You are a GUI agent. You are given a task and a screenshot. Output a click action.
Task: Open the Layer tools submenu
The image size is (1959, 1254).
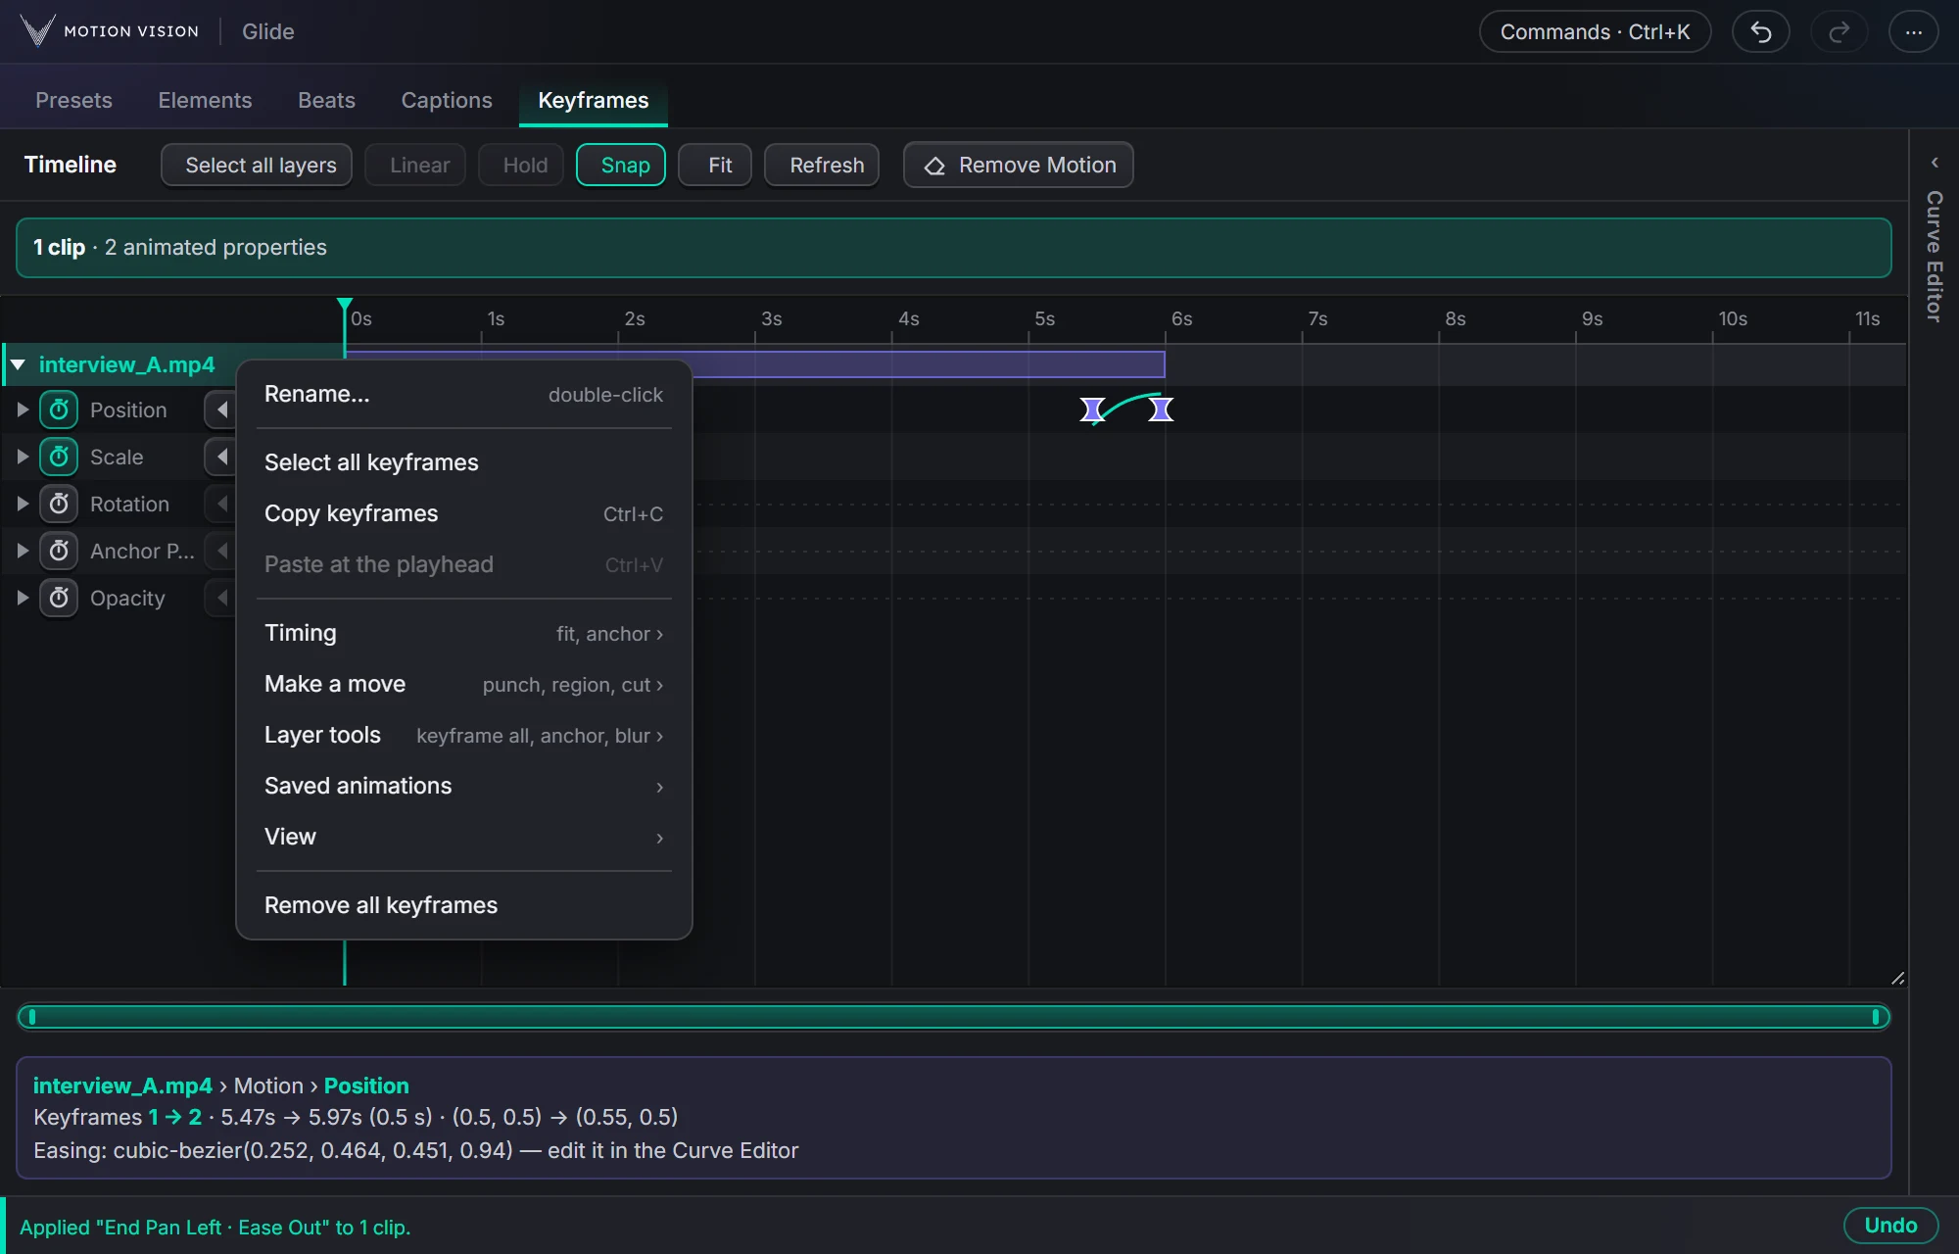point(464,735)
